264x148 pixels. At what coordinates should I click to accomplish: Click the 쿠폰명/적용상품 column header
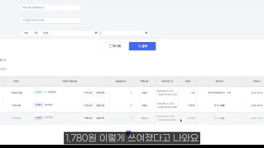click(x=69, y=81)
